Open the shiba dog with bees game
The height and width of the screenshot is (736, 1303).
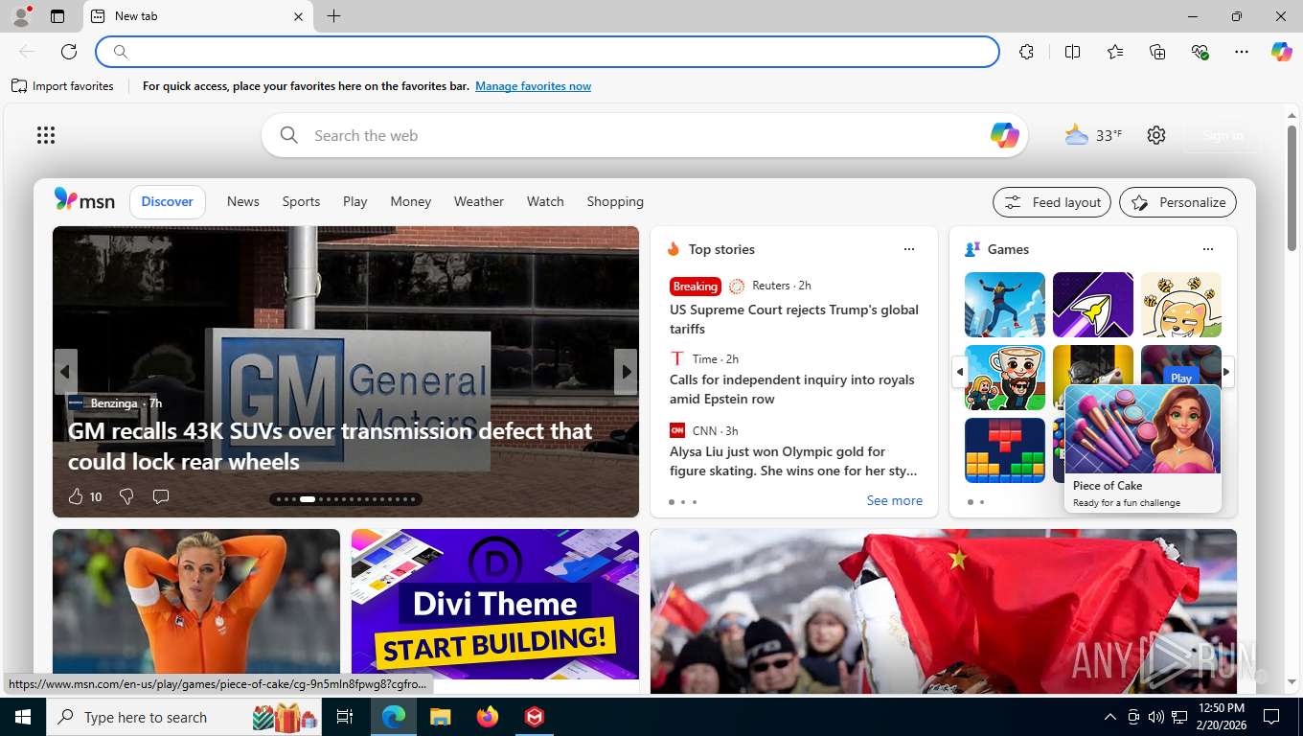pos(1181,305)
